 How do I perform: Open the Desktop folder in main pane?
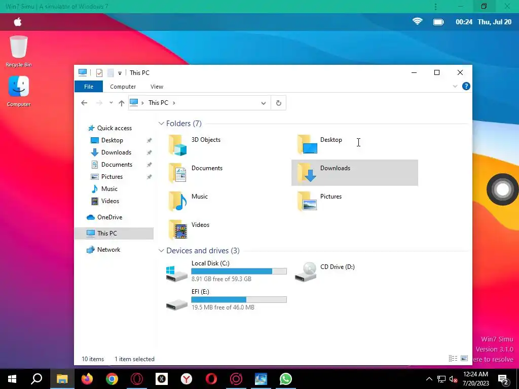[320, 144]
